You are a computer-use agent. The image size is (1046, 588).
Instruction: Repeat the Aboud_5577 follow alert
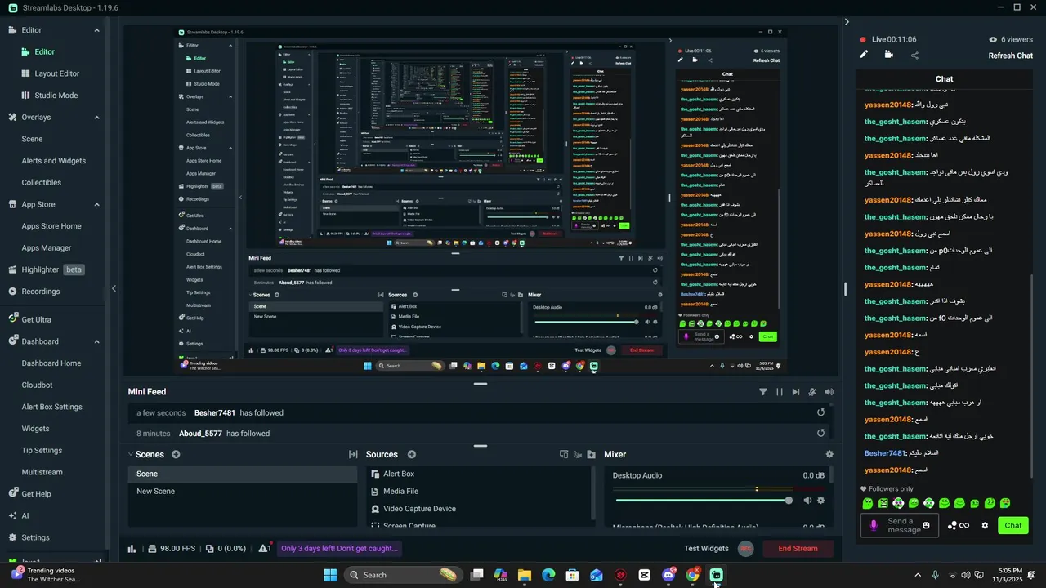click(820, 434)
